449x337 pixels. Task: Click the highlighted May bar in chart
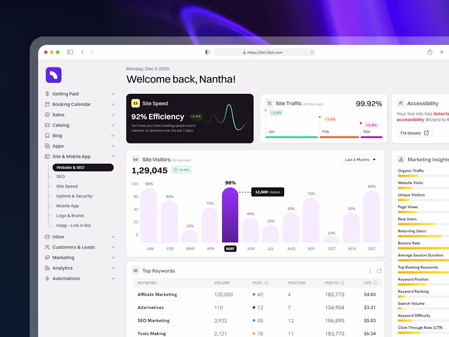pyautogui.click(x=230, y=215)
